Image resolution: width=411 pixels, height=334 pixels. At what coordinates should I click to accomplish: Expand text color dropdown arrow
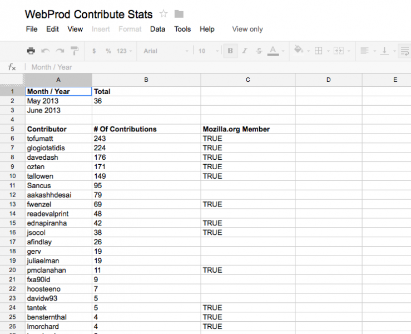283,51
